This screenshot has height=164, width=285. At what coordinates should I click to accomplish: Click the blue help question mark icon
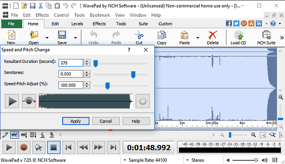click(x=273, y=23)
